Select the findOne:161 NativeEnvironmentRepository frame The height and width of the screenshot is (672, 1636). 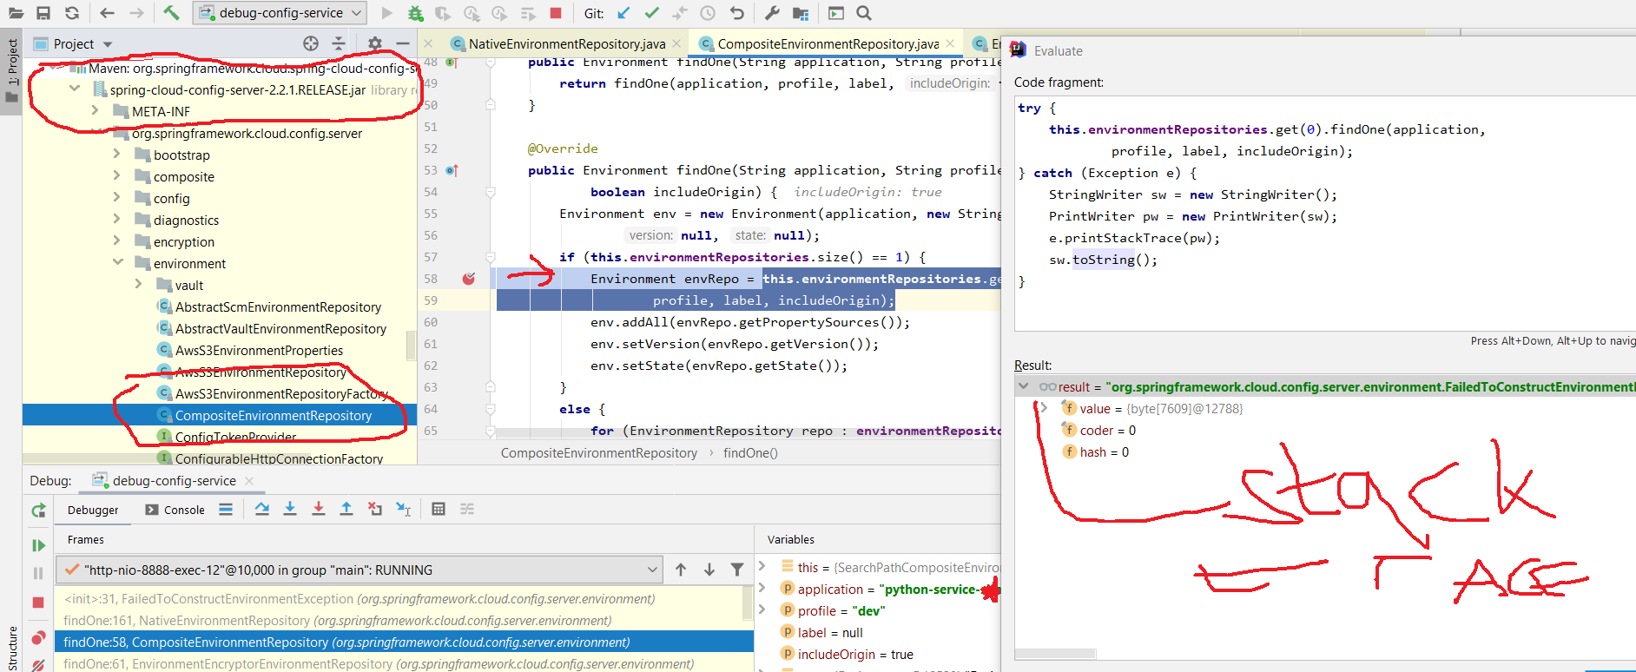(x=399, y=620)
